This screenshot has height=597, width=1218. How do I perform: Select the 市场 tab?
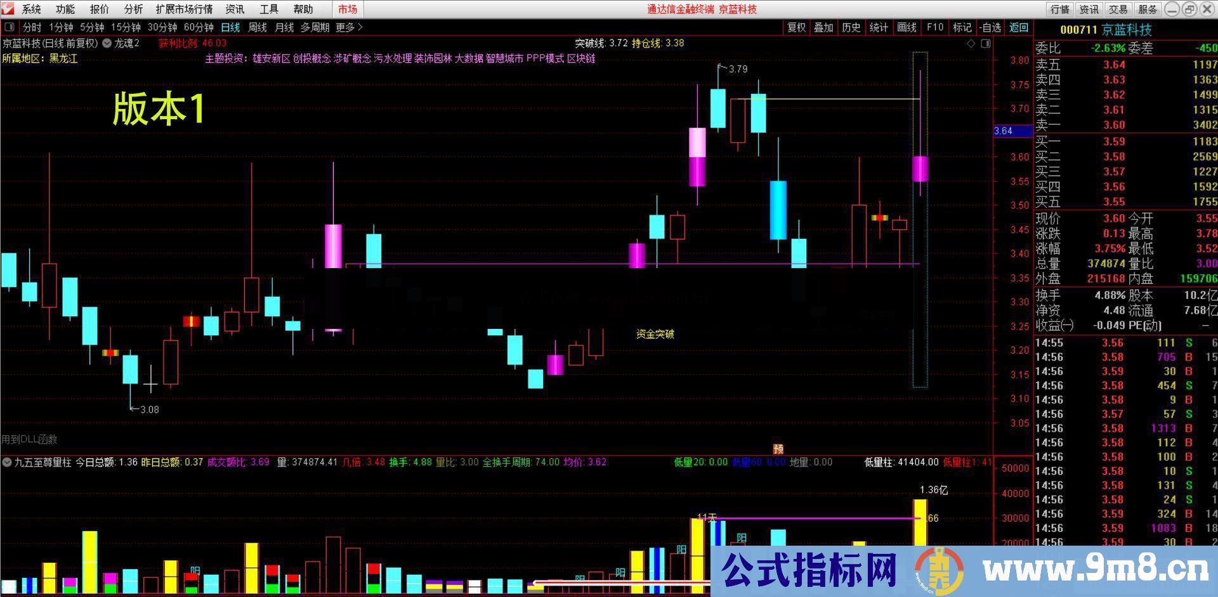coord(348,9)
